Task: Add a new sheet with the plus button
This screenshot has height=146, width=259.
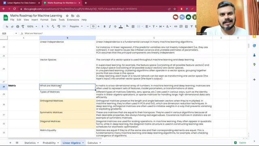Action: point(10,143)
